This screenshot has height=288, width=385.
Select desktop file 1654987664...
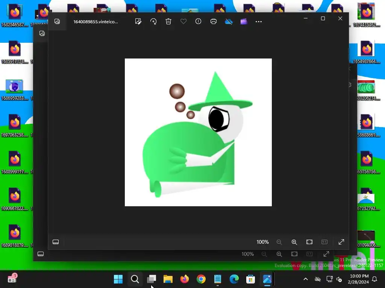pyautogui.click(x=366, y=52)
